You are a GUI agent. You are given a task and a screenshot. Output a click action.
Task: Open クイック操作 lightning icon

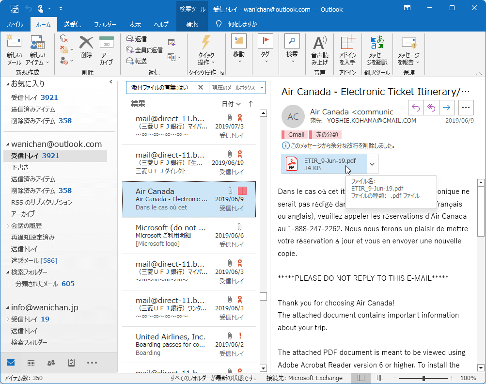point(206,49)
